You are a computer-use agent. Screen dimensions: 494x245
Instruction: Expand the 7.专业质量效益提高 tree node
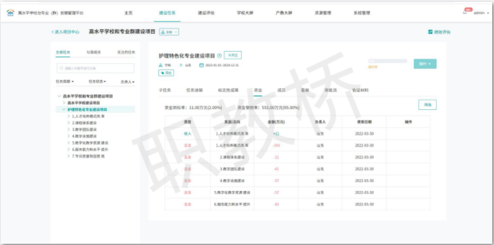[x=69, y=156]
